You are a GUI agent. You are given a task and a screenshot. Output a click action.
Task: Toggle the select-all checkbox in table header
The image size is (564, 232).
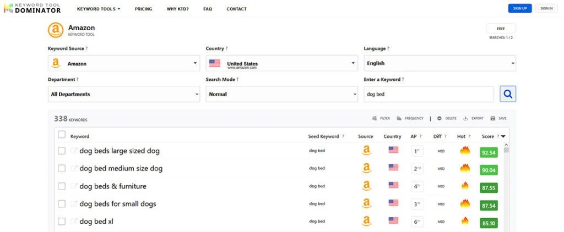62,135
